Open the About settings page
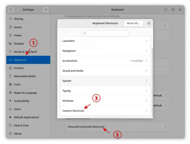Image resolution: width=190 pixels, height=144 pixels. (x=18, y=133)
